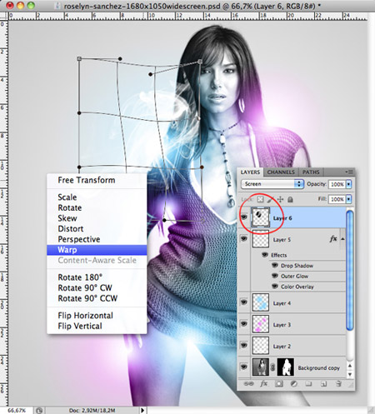
Task: Hide Layer 3 with its eye icon
Action: pos(244,324)
